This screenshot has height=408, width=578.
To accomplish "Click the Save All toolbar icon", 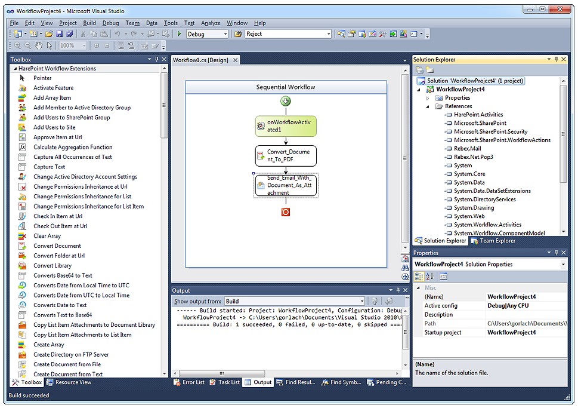I will click(70, 34).
